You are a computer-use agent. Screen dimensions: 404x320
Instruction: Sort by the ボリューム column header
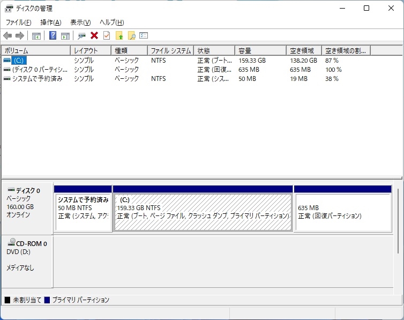[36, 50]
